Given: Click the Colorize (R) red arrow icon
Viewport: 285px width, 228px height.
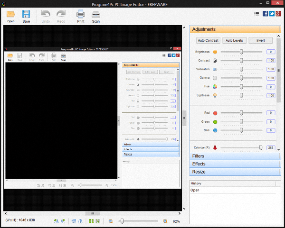Looking at the screenshot, I should (215, 147).
